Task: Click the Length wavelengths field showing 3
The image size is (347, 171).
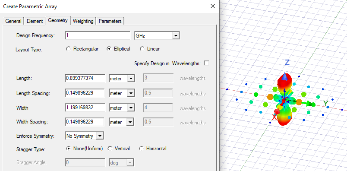Action: pos(158,78)
